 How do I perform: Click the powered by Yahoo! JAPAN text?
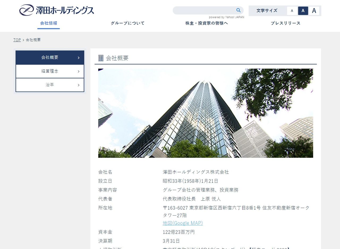[227, 17]
